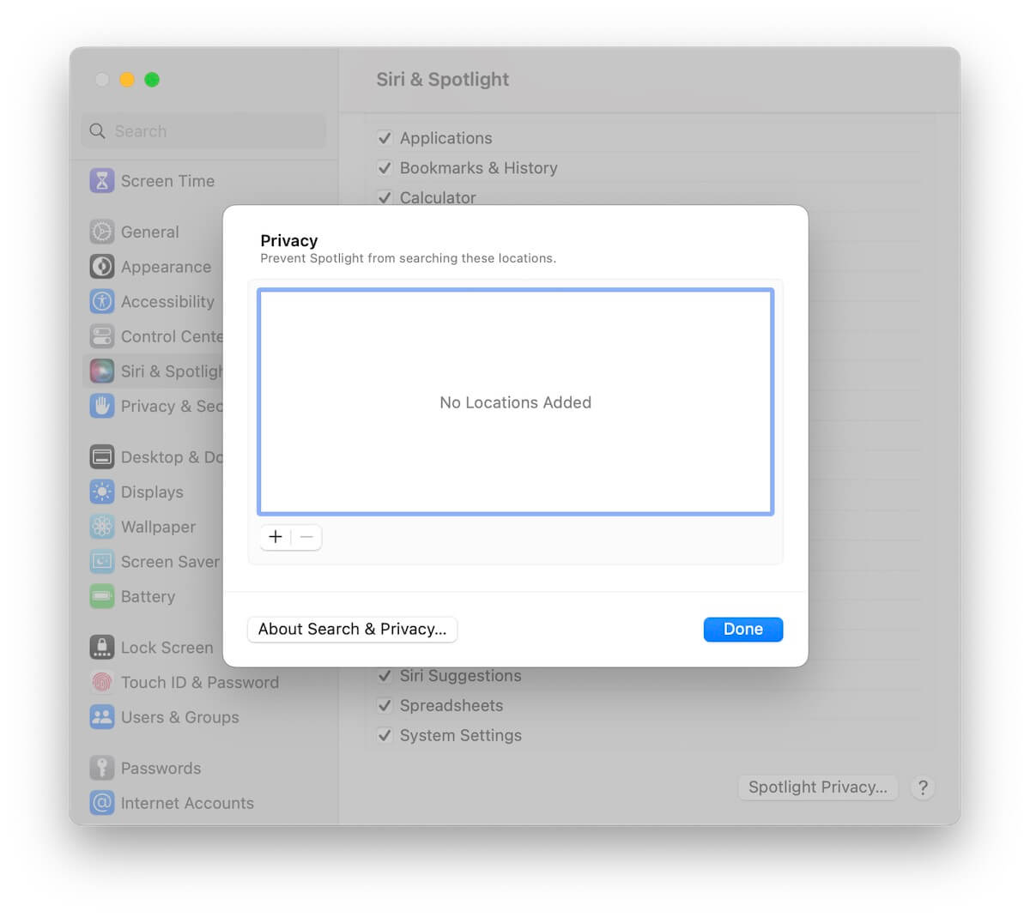Open the Screen Time settings pane
This screenshot has width=1030, height=917.
tap(204, 181)
